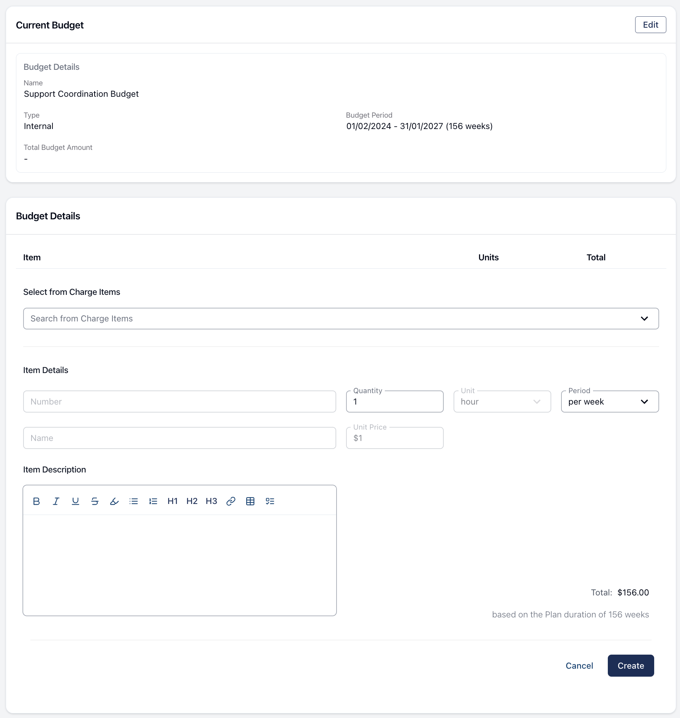The height and width of the screenshot is (718, 680).
Task: Insert a numbered list
Action: coord(153,501)
